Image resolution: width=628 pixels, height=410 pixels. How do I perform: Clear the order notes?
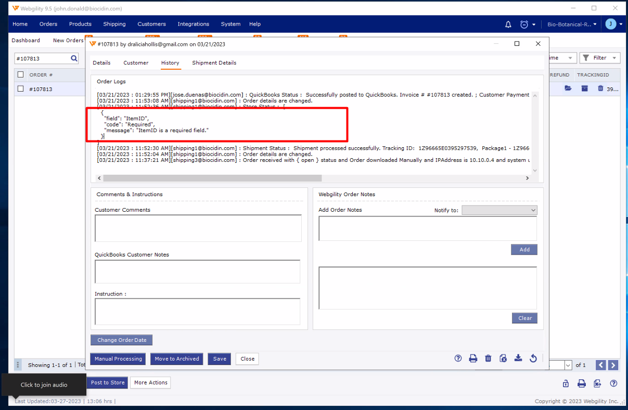[x=524, y=318]
